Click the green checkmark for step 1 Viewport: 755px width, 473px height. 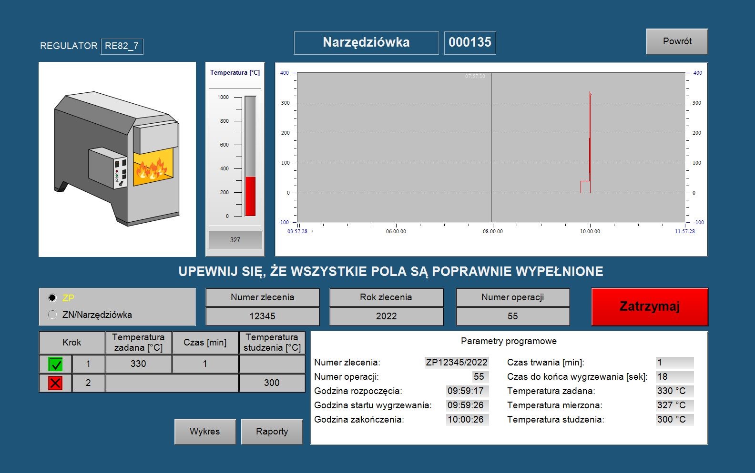(x=55, y=364)
